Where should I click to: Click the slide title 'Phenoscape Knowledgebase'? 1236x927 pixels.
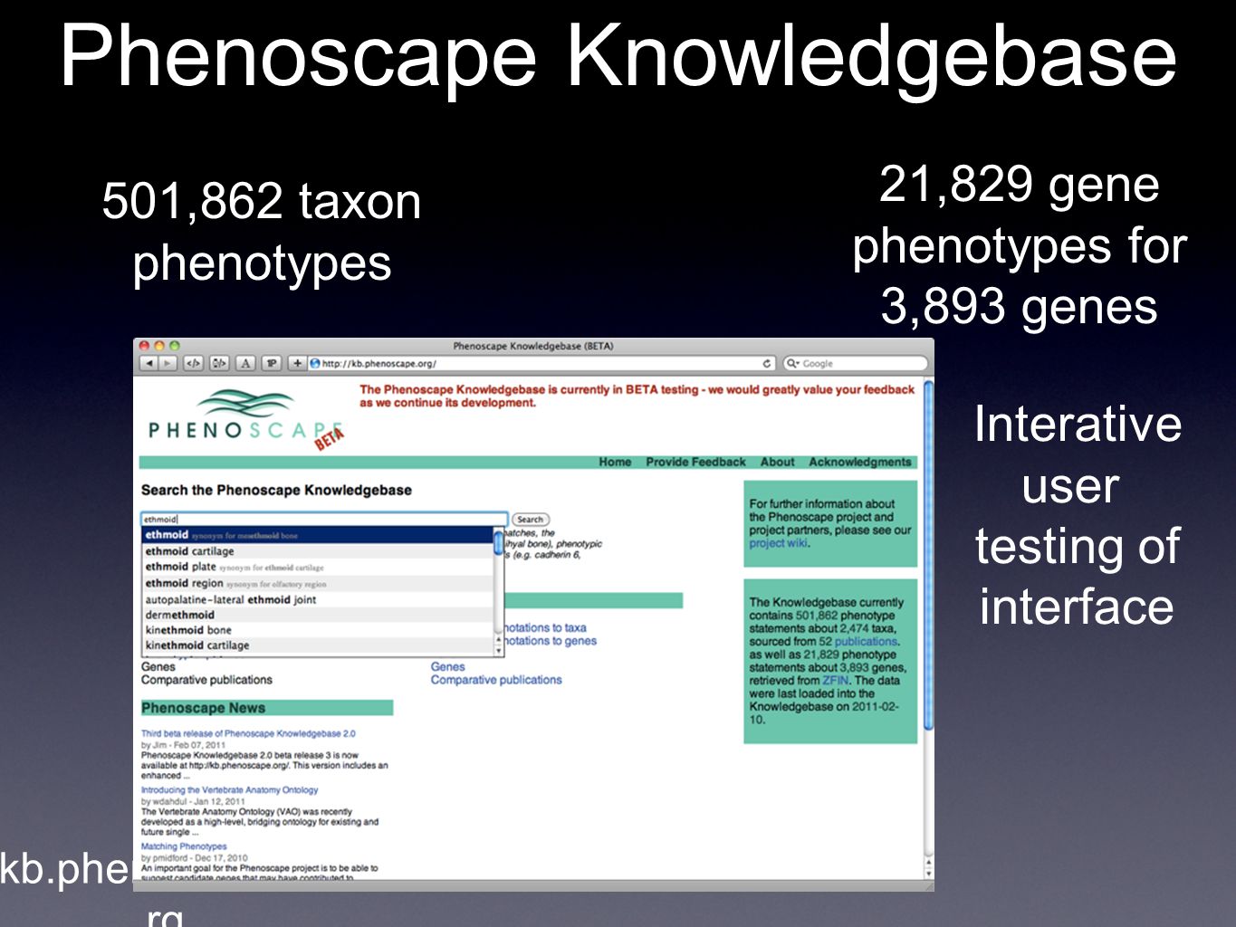pos(618,56)
